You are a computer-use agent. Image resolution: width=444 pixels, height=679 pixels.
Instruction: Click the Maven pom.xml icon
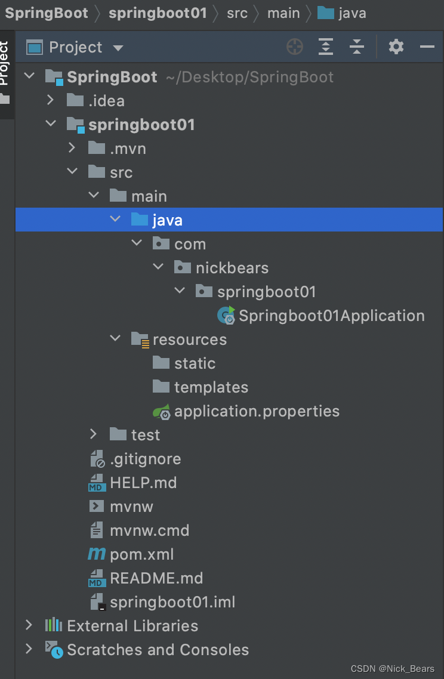[x=97, y=554]
